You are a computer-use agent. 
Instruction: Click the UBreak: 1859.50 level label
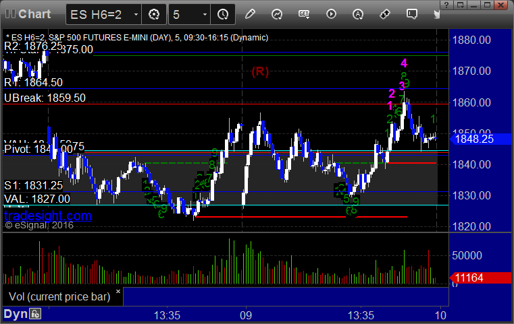pos(45,98)
